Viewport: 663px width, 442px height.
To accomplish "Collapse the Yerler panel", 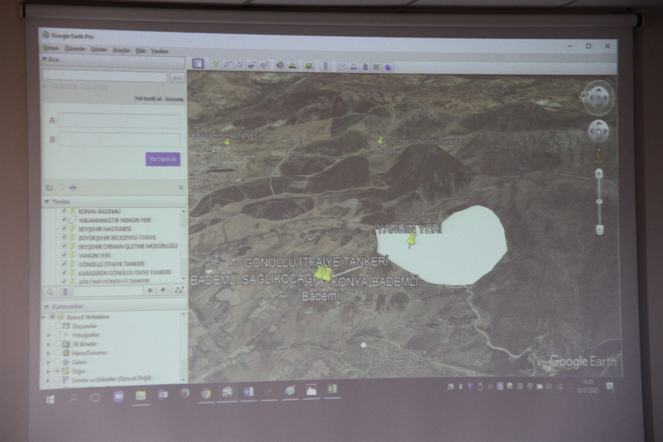I will click(46, 202).
